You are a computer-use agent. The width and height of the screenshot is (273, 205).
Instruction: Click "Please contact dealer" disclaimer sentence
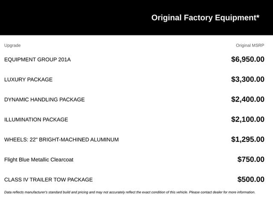(x=222, y=192)
